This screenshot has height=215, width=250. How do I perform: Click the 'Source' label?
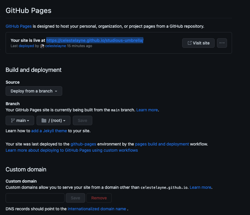13,82
